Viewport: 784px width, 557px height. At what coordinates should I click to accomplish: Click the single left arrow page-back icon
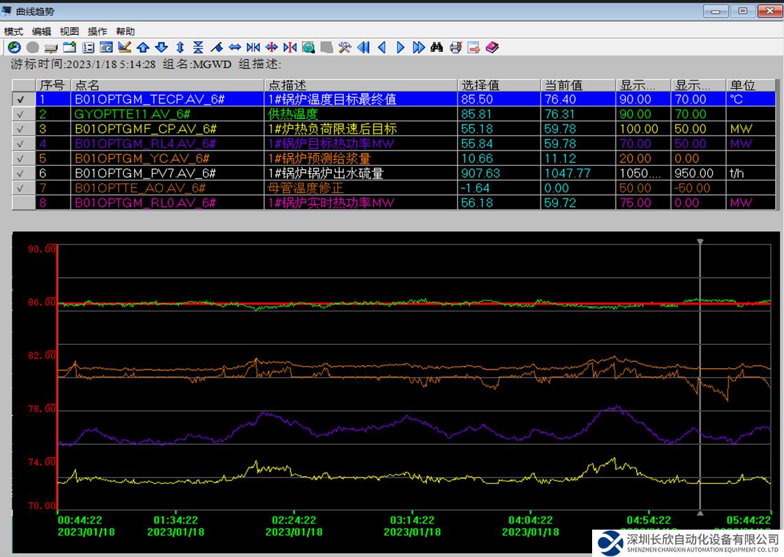click(x=382, y=47)
